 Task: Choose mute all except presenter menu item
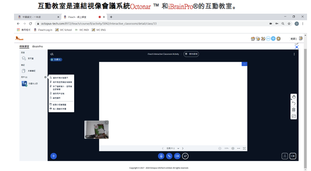pos(61,88)
